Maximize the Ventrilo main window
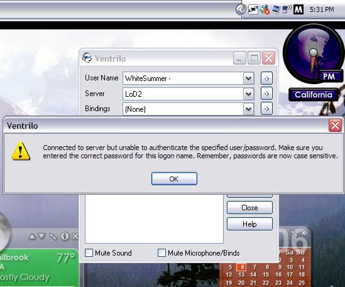Screen dimensions: 345x287 [254, 58]
